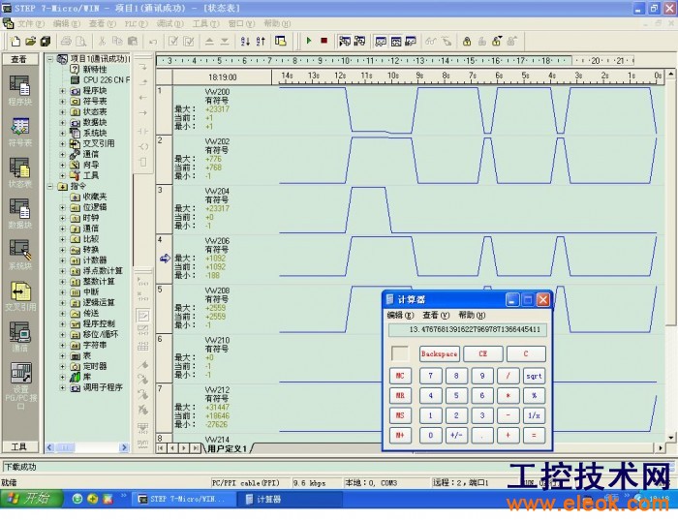The image size is (678, 520).
Task: Sort ascending using the A-Z down icon
Action: tap(245, 42)
